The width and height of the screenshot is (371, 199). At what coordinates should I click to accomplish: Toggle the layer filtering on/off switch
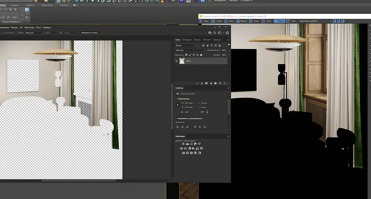229,45
